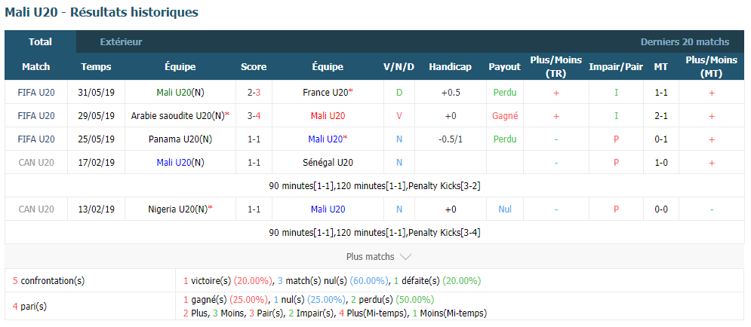This screenshot has height=327, width=751.
Task: Click the Score column header
Action: pyautogui.click(x=254, y=67)
